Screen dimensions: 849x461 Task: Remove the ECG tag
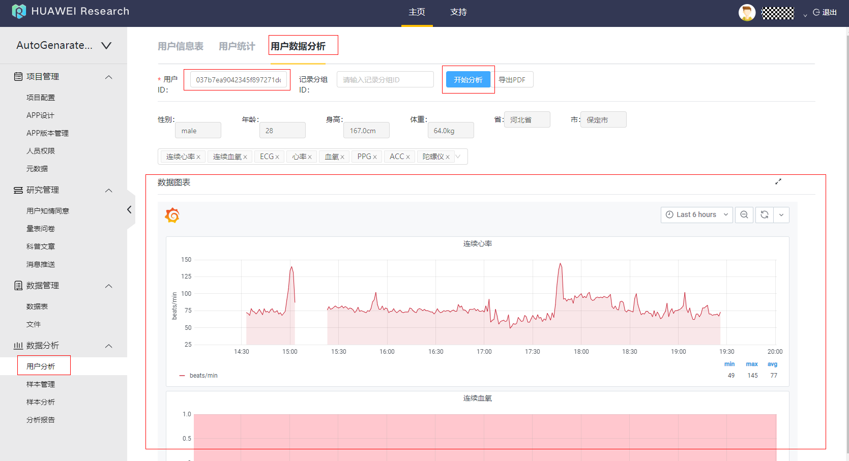[277, 157]
